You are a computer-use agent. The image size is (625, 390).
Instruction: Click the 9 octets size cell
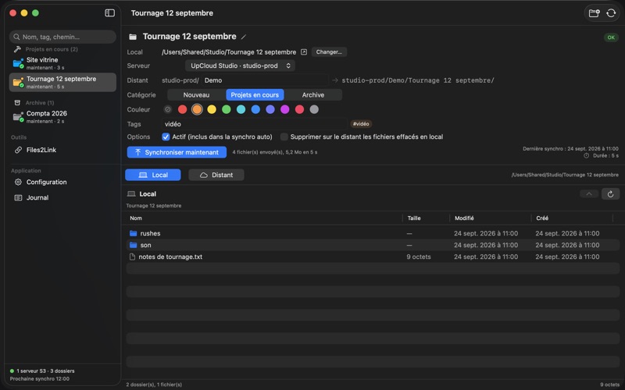(419, 257)
